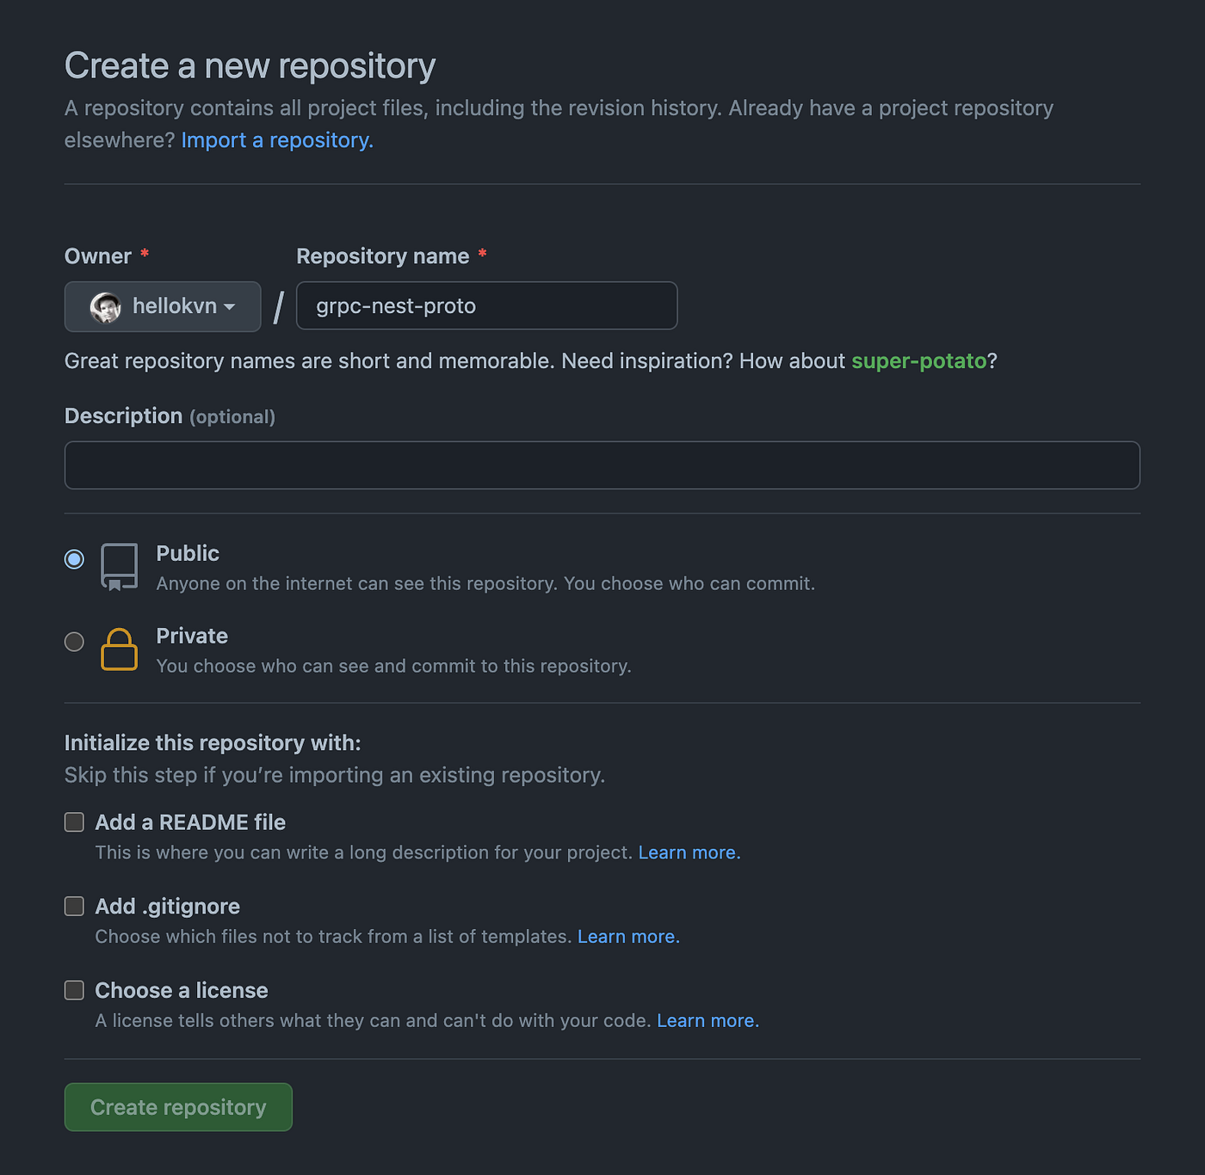
Task: Click the repository name field showing grpc-nest-proto
Action: tap(486, 305)
